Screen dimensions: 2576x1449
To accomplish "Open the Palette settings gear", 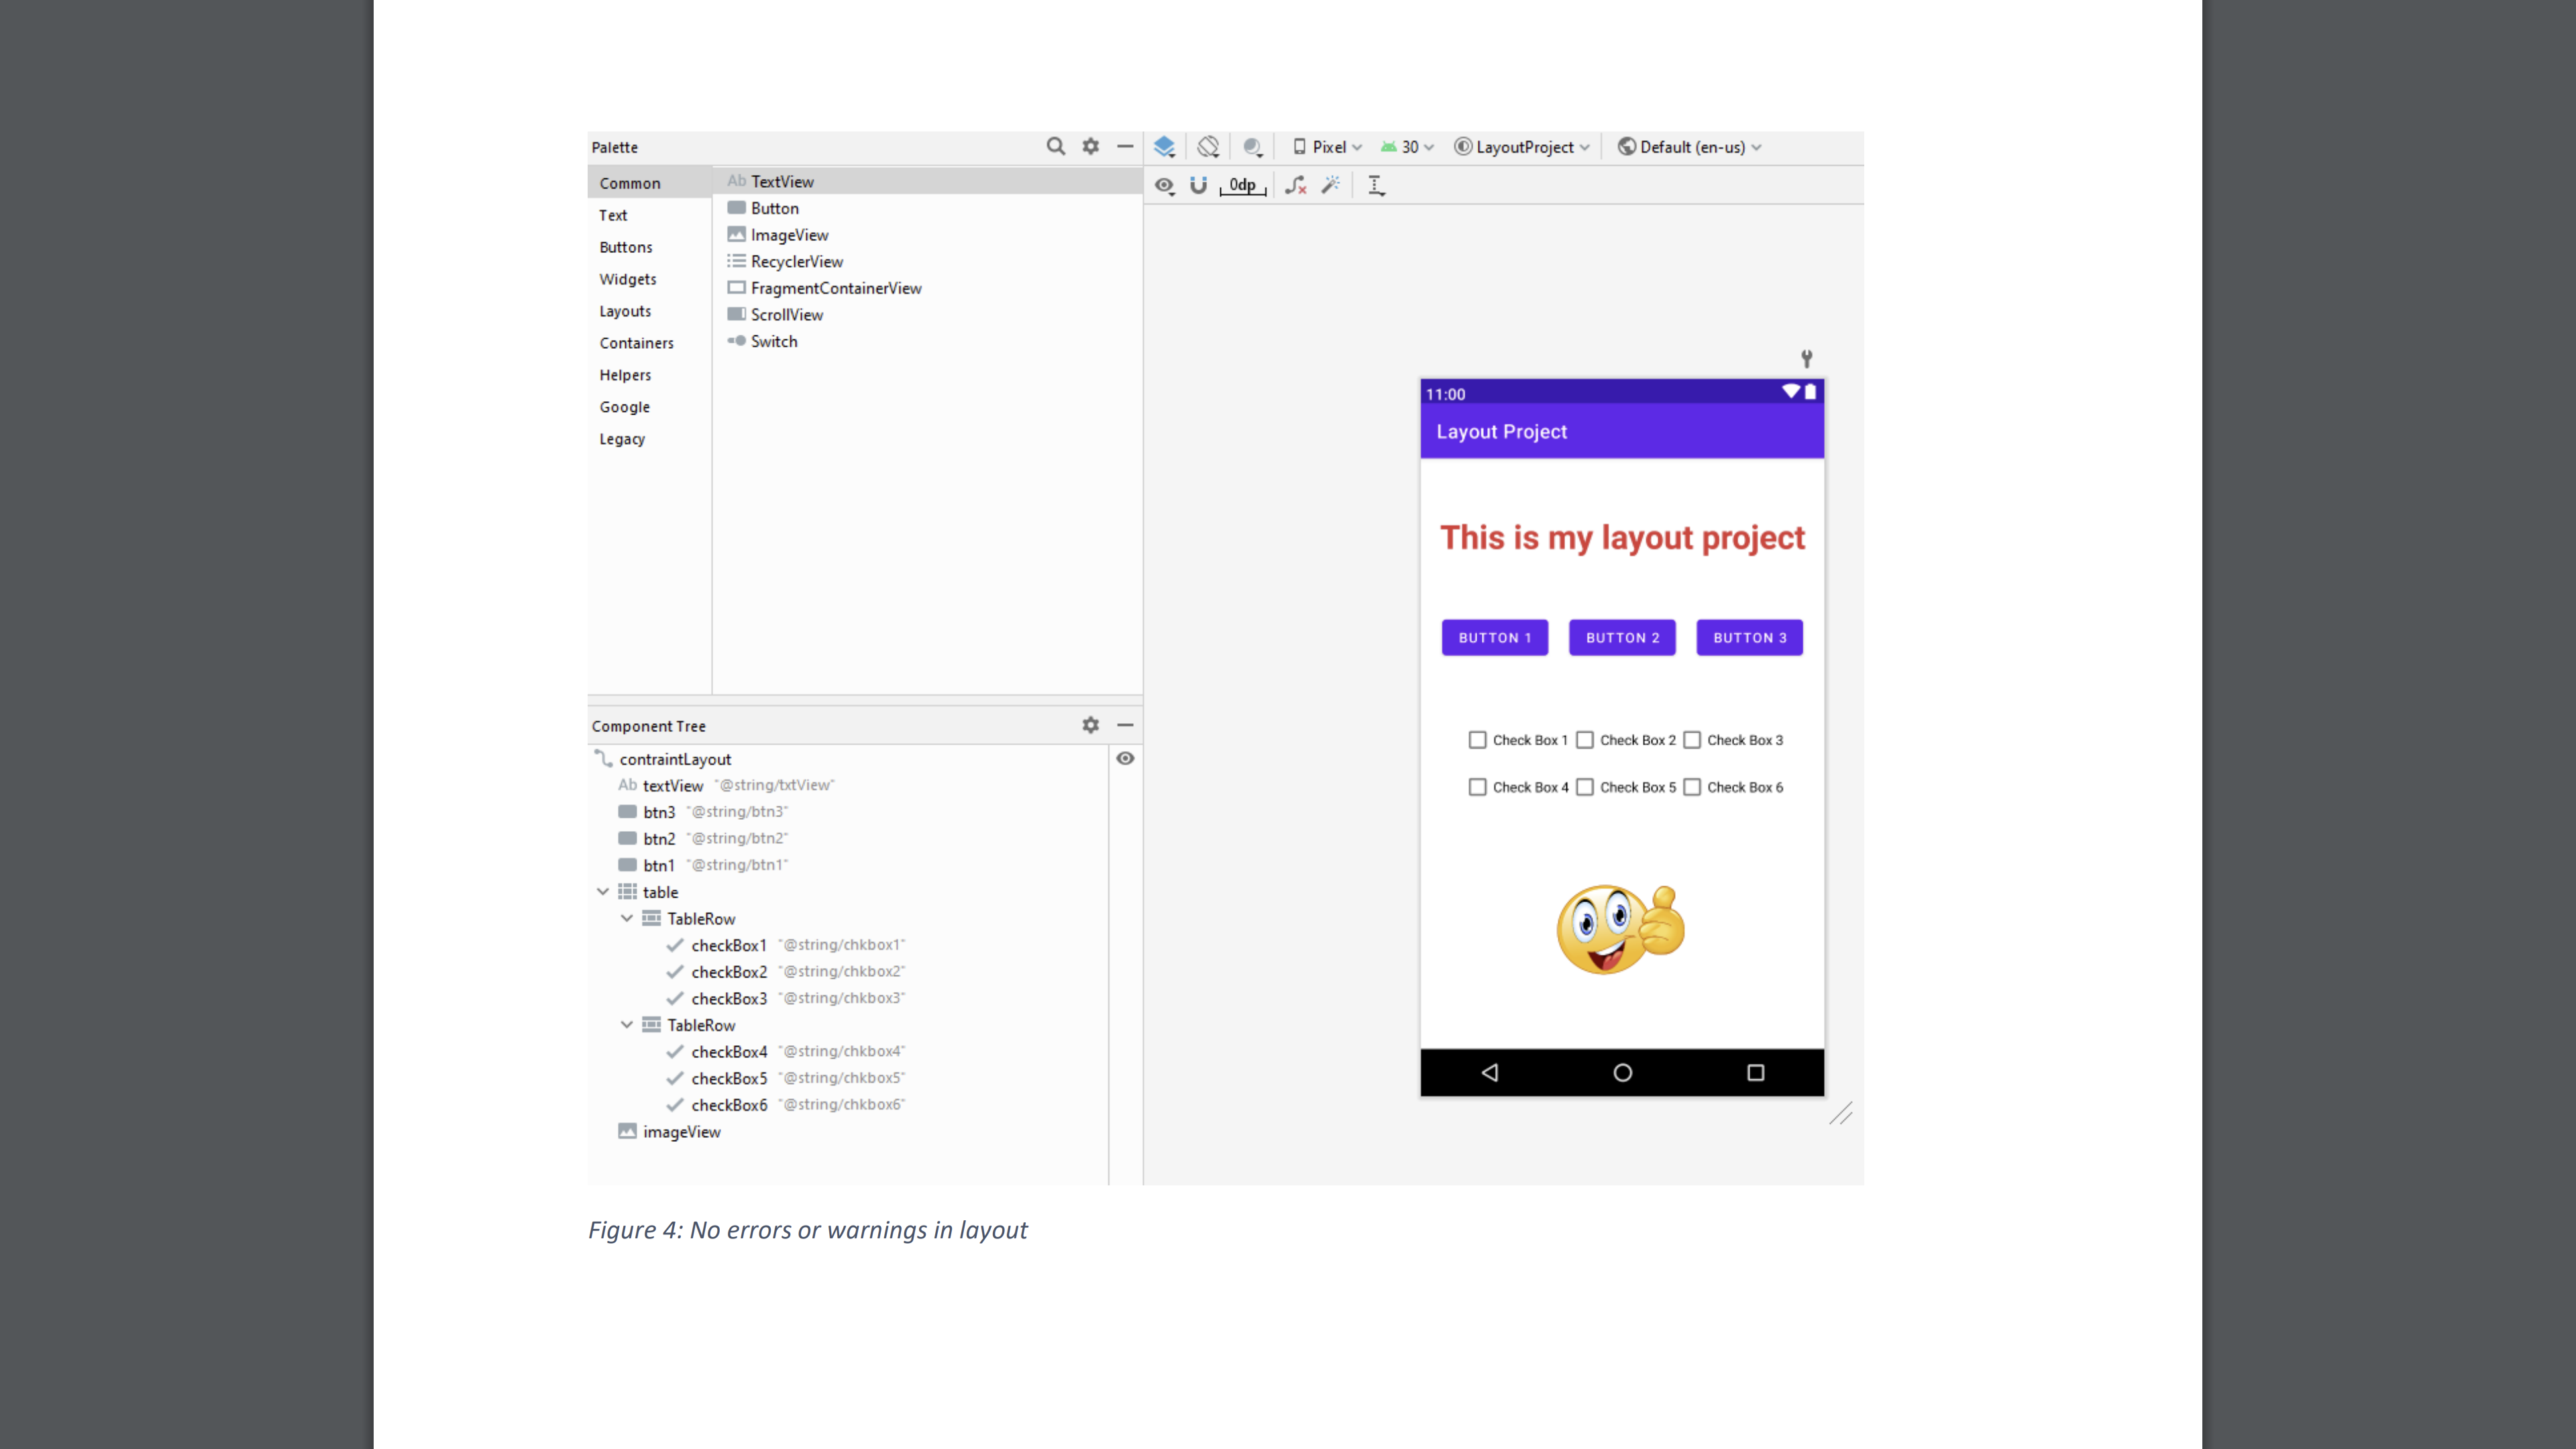I will click(x=1090, y=146).
